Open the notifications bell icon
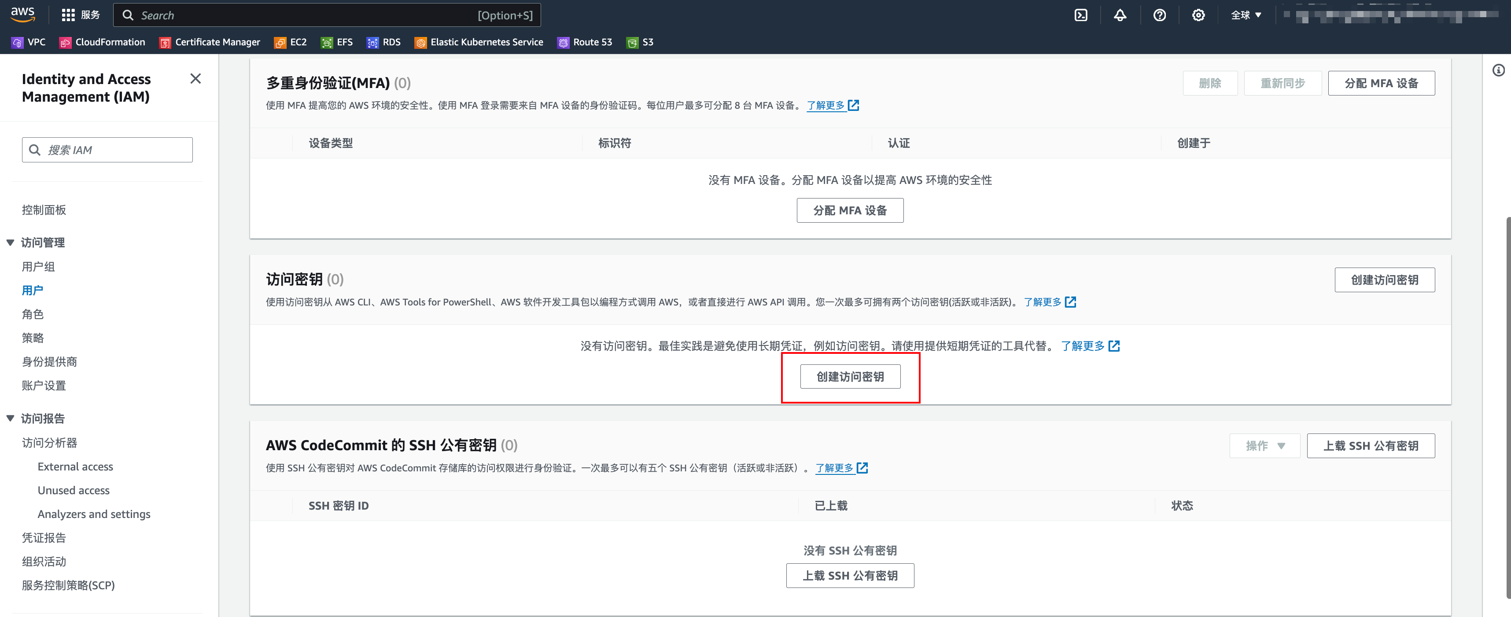The image size is (1511, 617). 1120,15
